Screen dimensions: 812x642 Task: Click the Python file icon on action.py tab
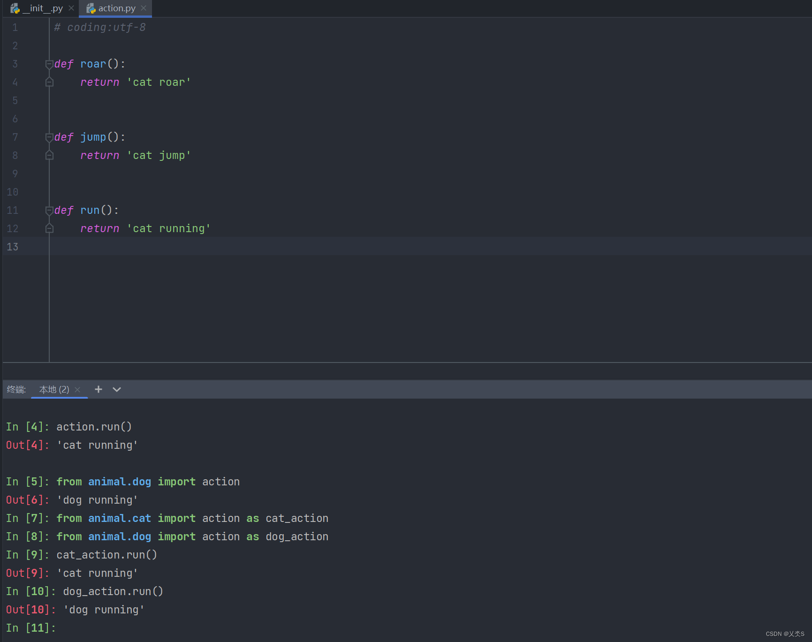coord(91,8)
